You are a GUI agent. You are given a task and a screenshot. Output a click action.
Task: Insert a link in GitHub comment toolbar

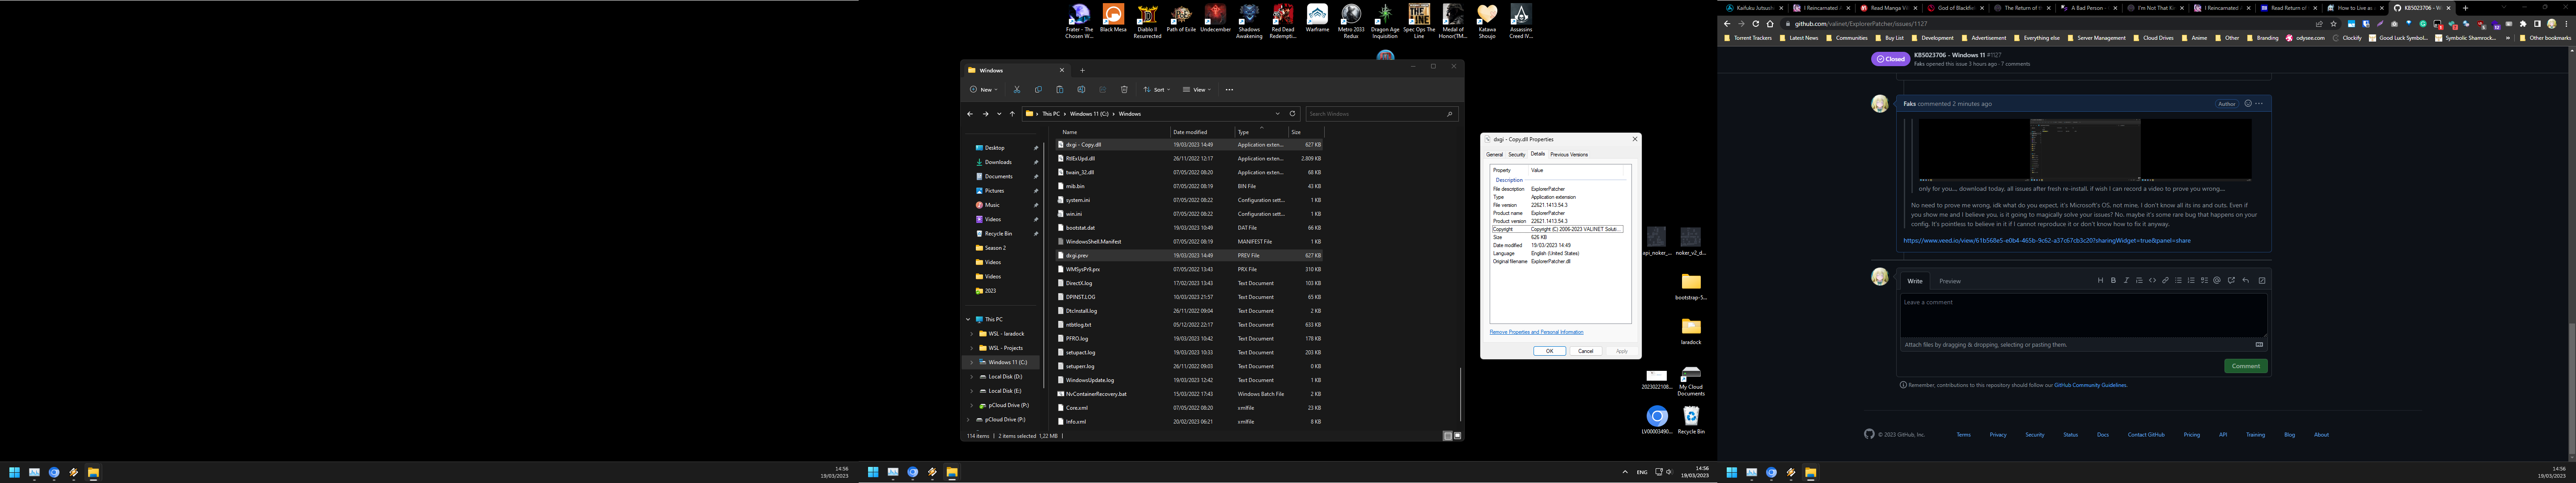pos(2165,281)
